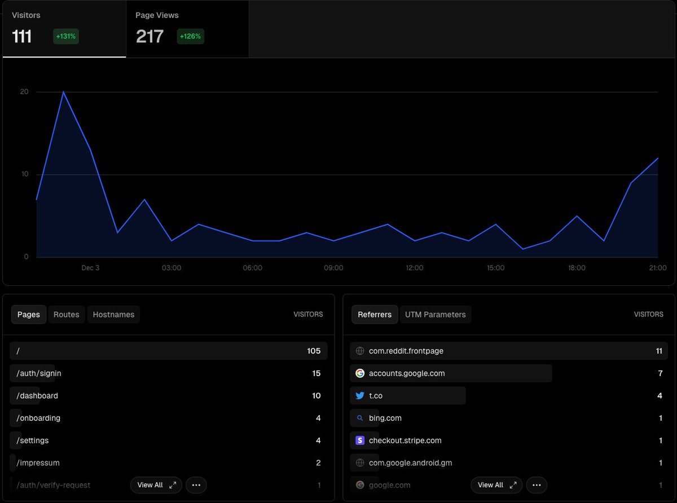Click the Twitter icon next to t.co
This screenshot has height=503, width=677.
coord(360,395)
